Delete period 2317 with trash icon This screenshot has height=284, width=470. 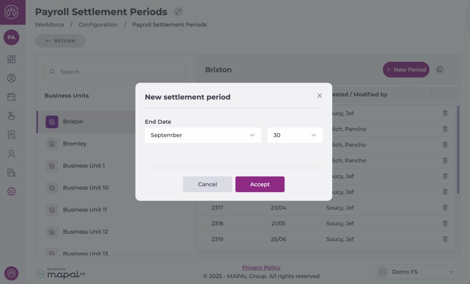click(445, 207)
